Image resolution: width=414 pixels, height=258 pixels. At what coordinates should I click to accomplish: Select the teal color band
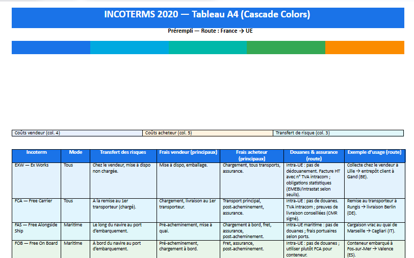(208, 48)
